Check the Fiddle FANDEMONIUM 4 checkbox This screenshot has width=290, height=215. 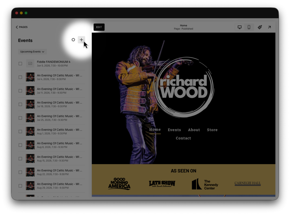pos(20,64)
